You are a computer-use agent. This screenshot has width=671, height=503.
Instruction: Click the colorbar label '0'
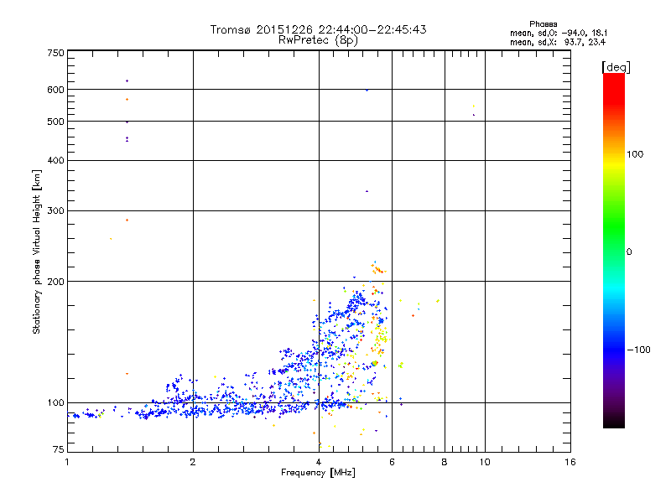[x=629, y=252]
